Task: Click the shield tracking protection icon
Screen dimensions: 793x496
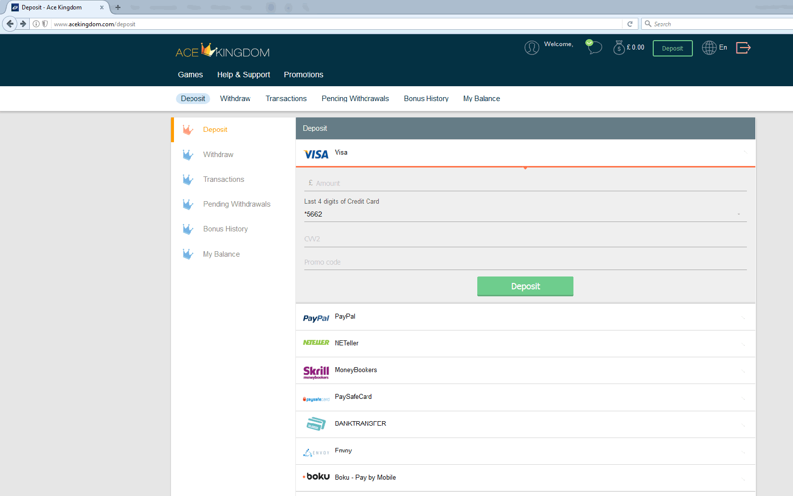Action: point(45,24)
